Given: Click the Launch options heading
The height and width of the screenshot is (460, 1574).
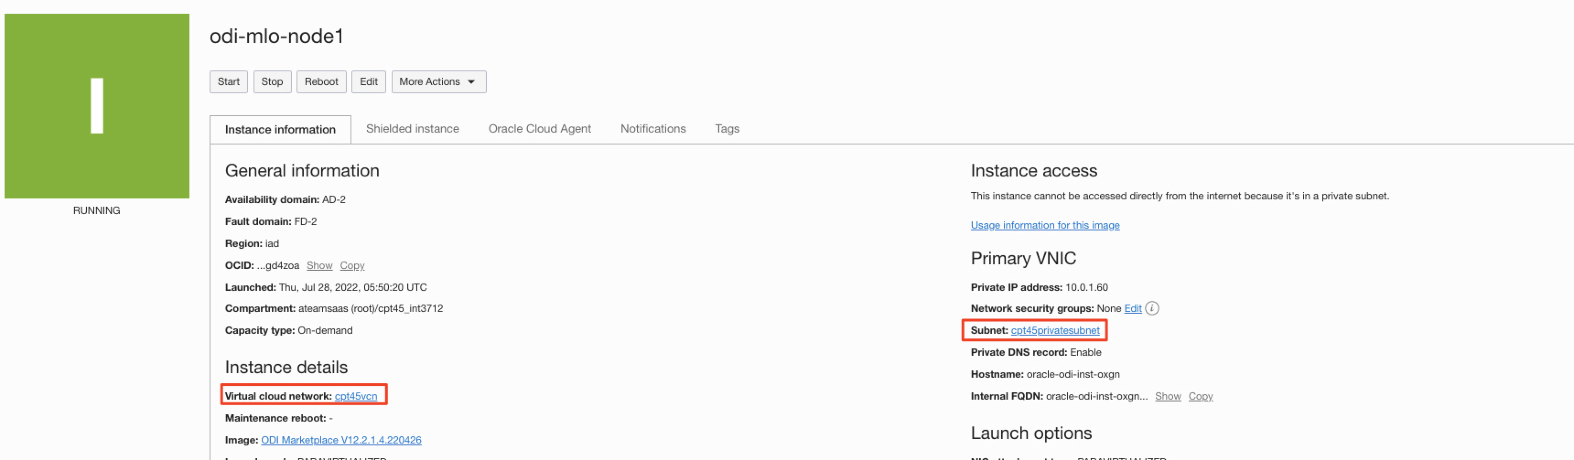Looking at the screenshot, I should pyautogui.click(x=1031, y=433).
